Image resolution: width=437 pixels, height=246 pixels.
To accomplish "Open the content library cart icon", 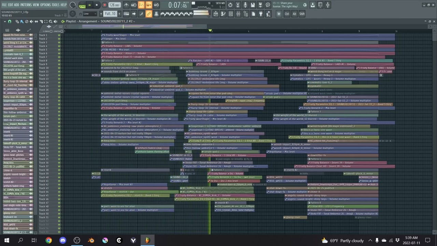I will click(x=279, y=14).
